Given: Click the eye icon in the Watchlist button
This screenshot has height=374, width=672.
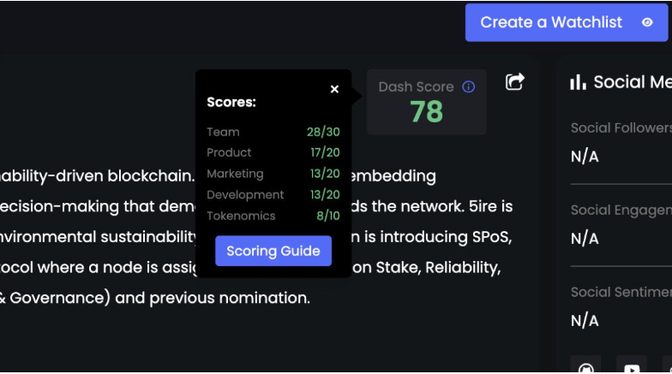Looking at the screenshot, I should [647, 22].
